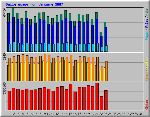
Task: Click the 'Visits' legend label
Action: [147, 64]
